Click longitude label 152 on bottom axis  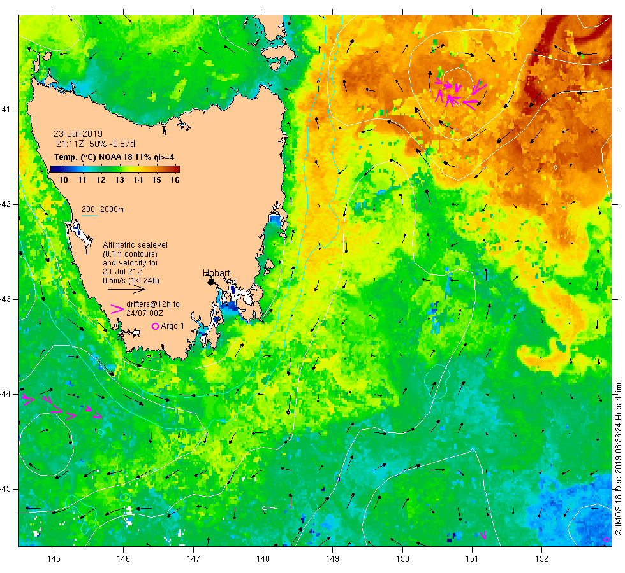coord(541,559)
